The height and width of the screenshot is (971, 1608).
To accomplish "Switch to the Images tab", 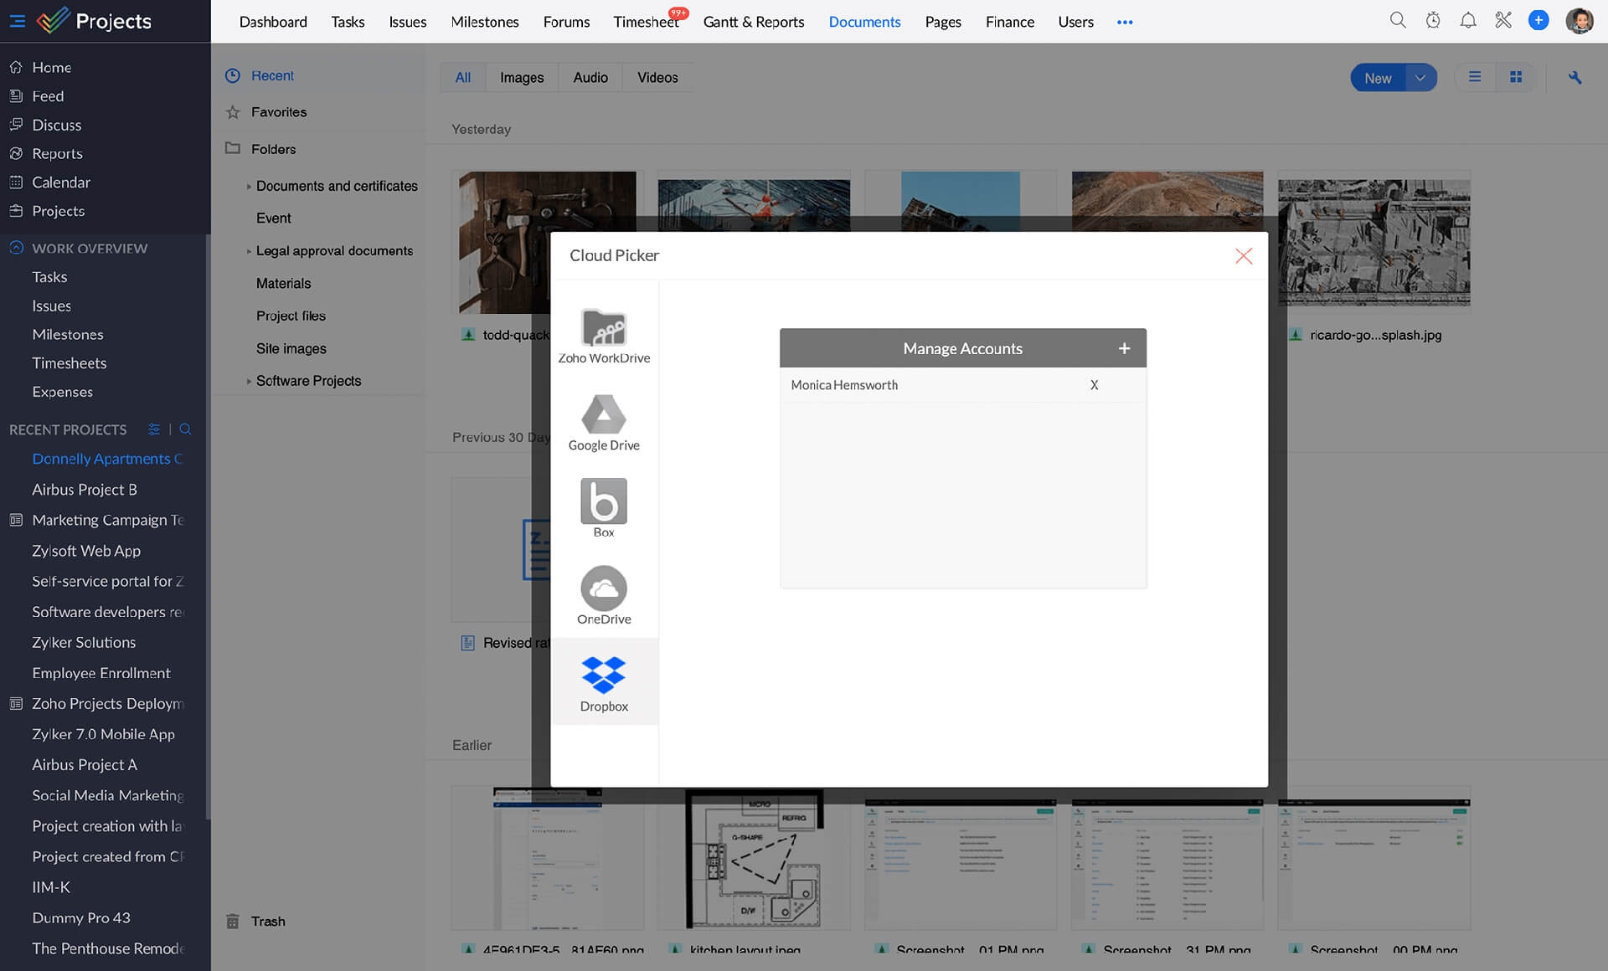I will (x=522, y=77).
